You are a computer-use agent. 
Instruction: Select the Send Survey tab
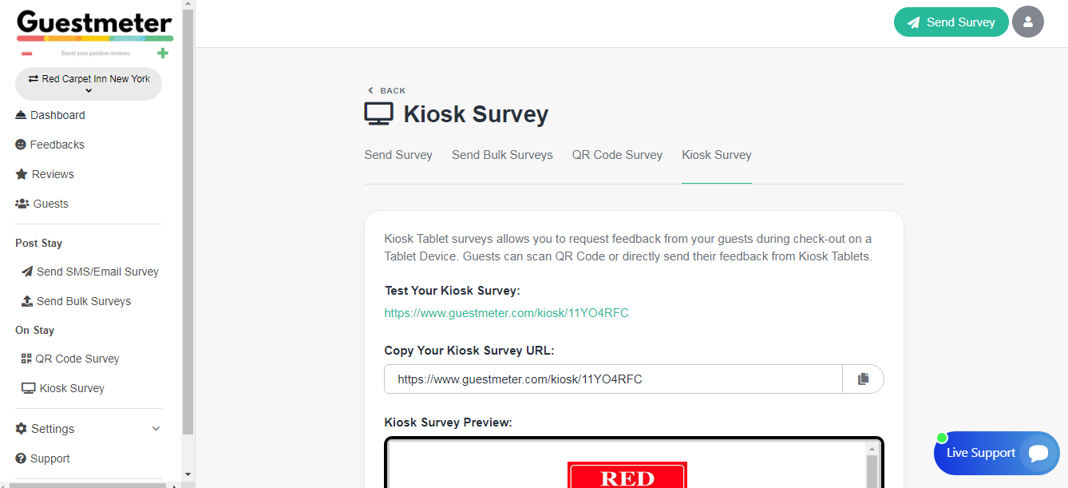tap(398, 155)
